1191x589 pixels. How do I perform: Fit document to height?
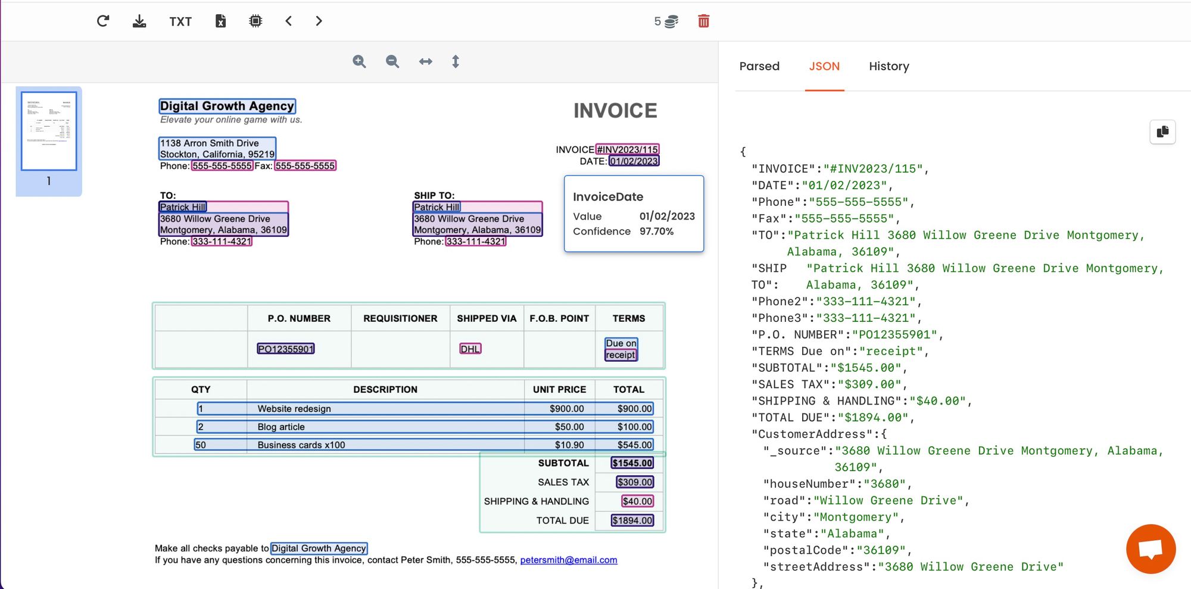456,61
